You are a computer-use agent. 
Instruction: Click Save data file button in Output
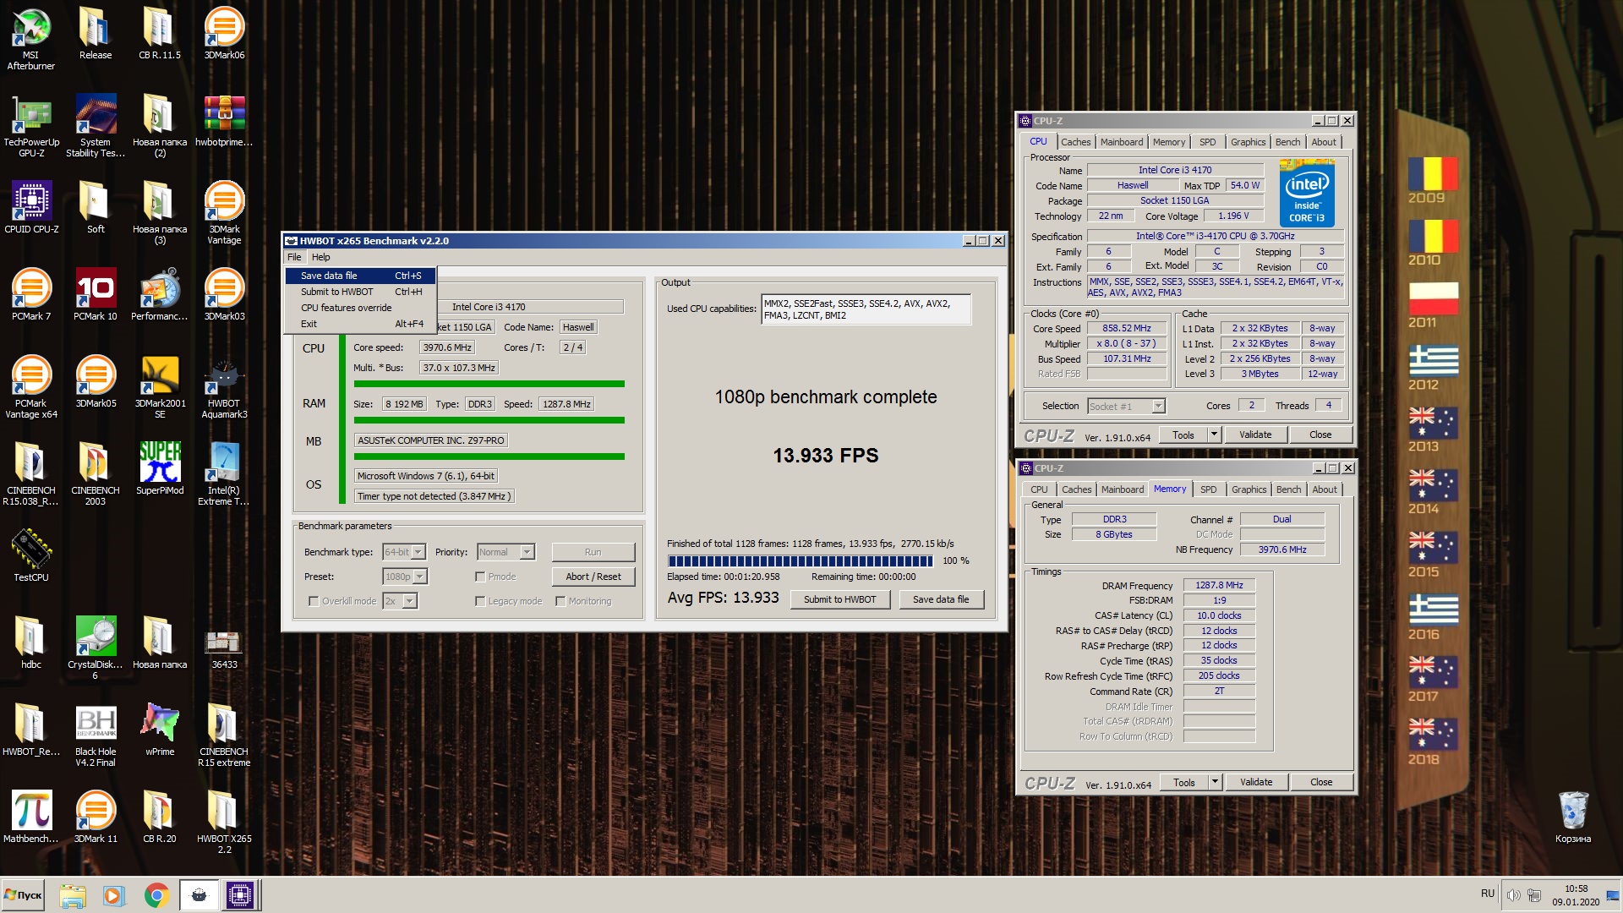[x=941, y=599]
